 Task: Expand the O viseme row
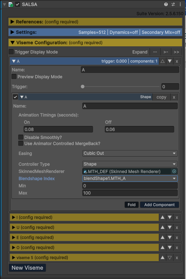pos(84,247)
